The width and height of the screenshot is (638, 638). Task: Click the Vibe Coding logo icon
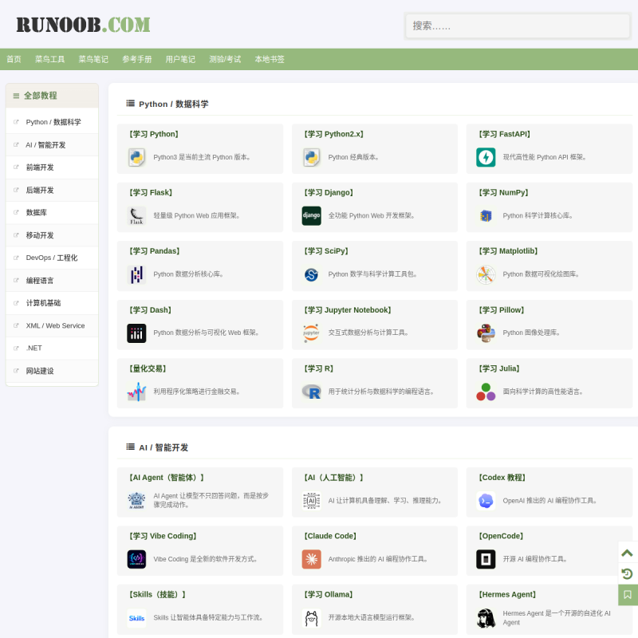click(x=136, y=559)
